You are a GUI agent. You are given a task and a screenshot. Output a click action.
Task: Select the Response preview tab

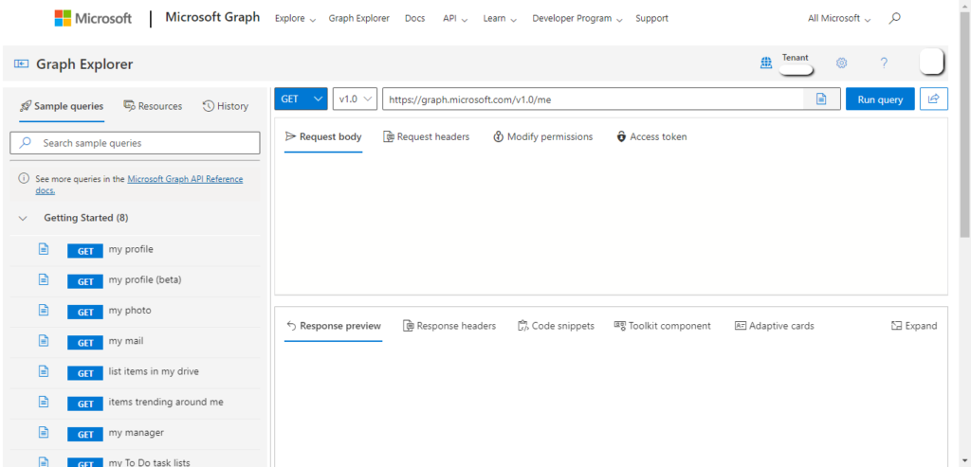[x=334, y=326]
